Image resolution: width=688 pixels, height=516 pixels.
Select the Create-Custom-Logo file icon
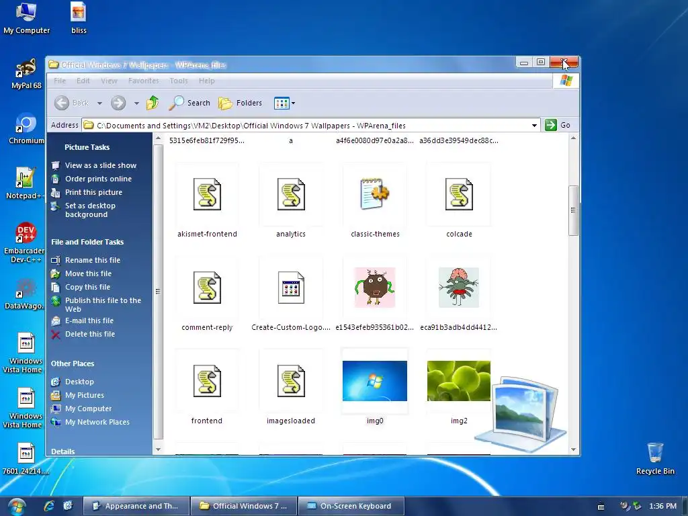point(291,288)
